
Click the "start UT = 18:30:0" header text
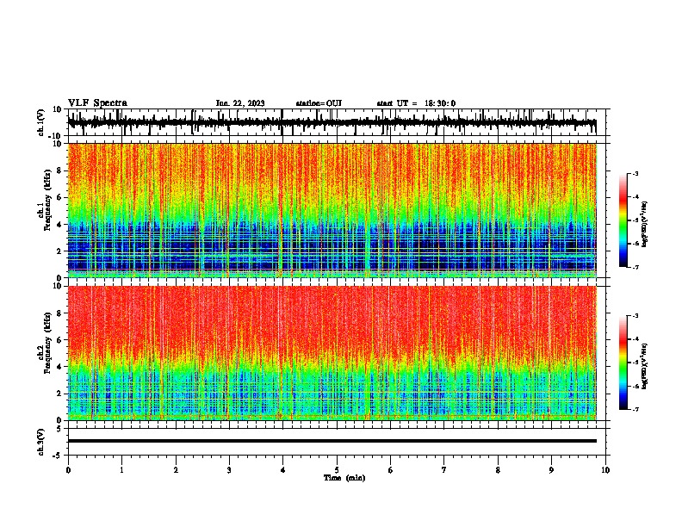[416, 103]
